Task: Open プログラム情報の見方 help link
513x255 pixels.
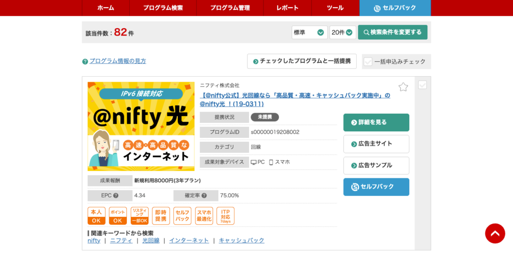Action: coord(118,61)
